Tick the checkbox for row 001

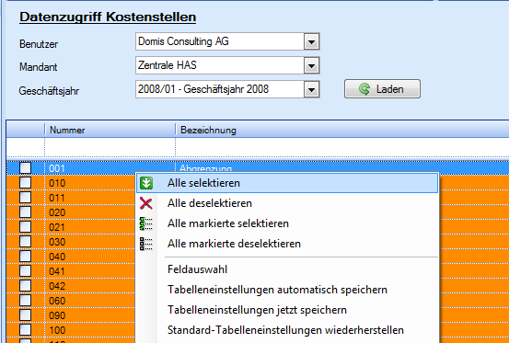point(26,168)
